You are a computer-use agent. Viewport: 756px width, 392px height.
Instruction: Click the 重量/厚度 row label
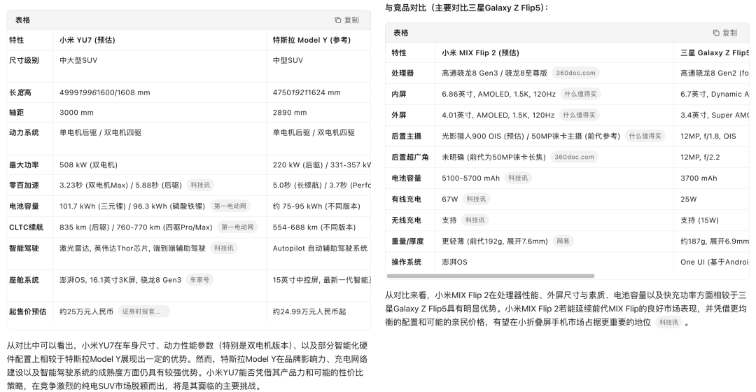click(x=408, y=241)
